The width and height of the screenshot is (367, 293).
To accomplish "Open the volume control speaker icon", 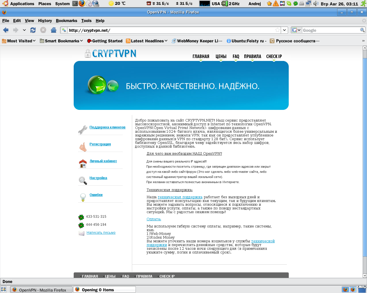I will tap(316, 3).
